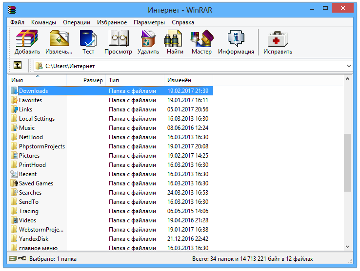Click the Recent folder icon

(x=14, y=174)
